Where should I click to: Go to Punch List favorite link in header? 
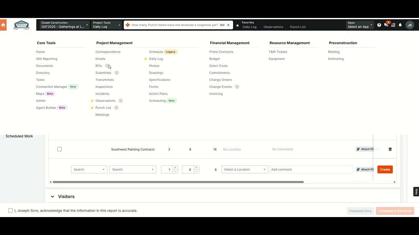(x=298, y=27)
